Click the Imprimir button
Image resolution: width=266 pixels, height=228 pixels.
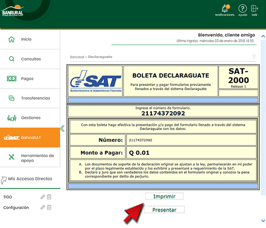[x=164, y=196]
